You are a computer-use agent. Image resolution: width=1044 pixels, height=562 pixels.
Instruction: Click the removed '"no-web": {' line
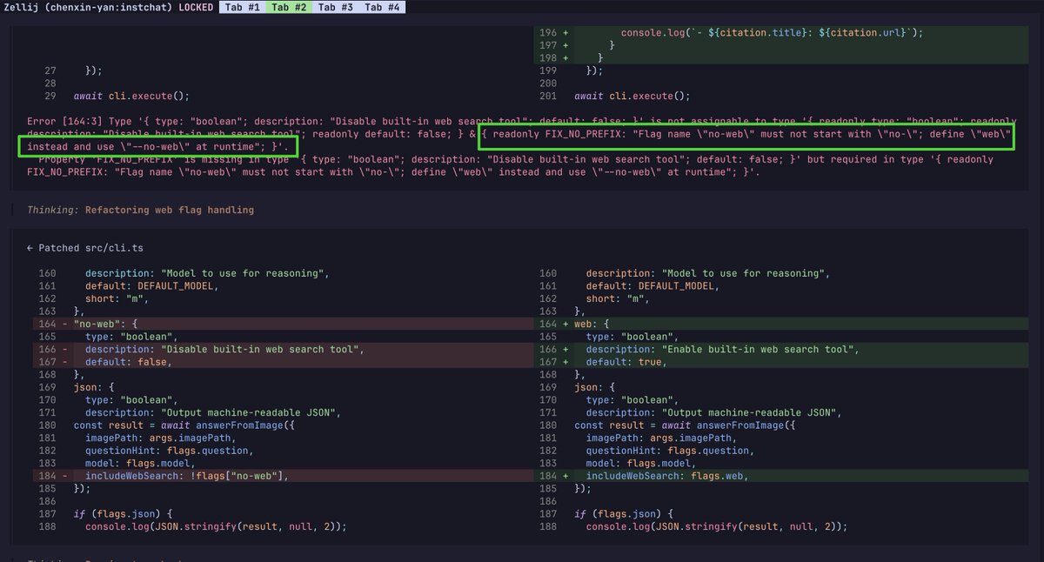284,324
